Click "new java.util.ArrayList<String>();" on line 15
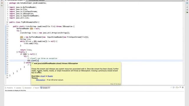Viewport: 189px width, 106px height. (x=54, y=33)
